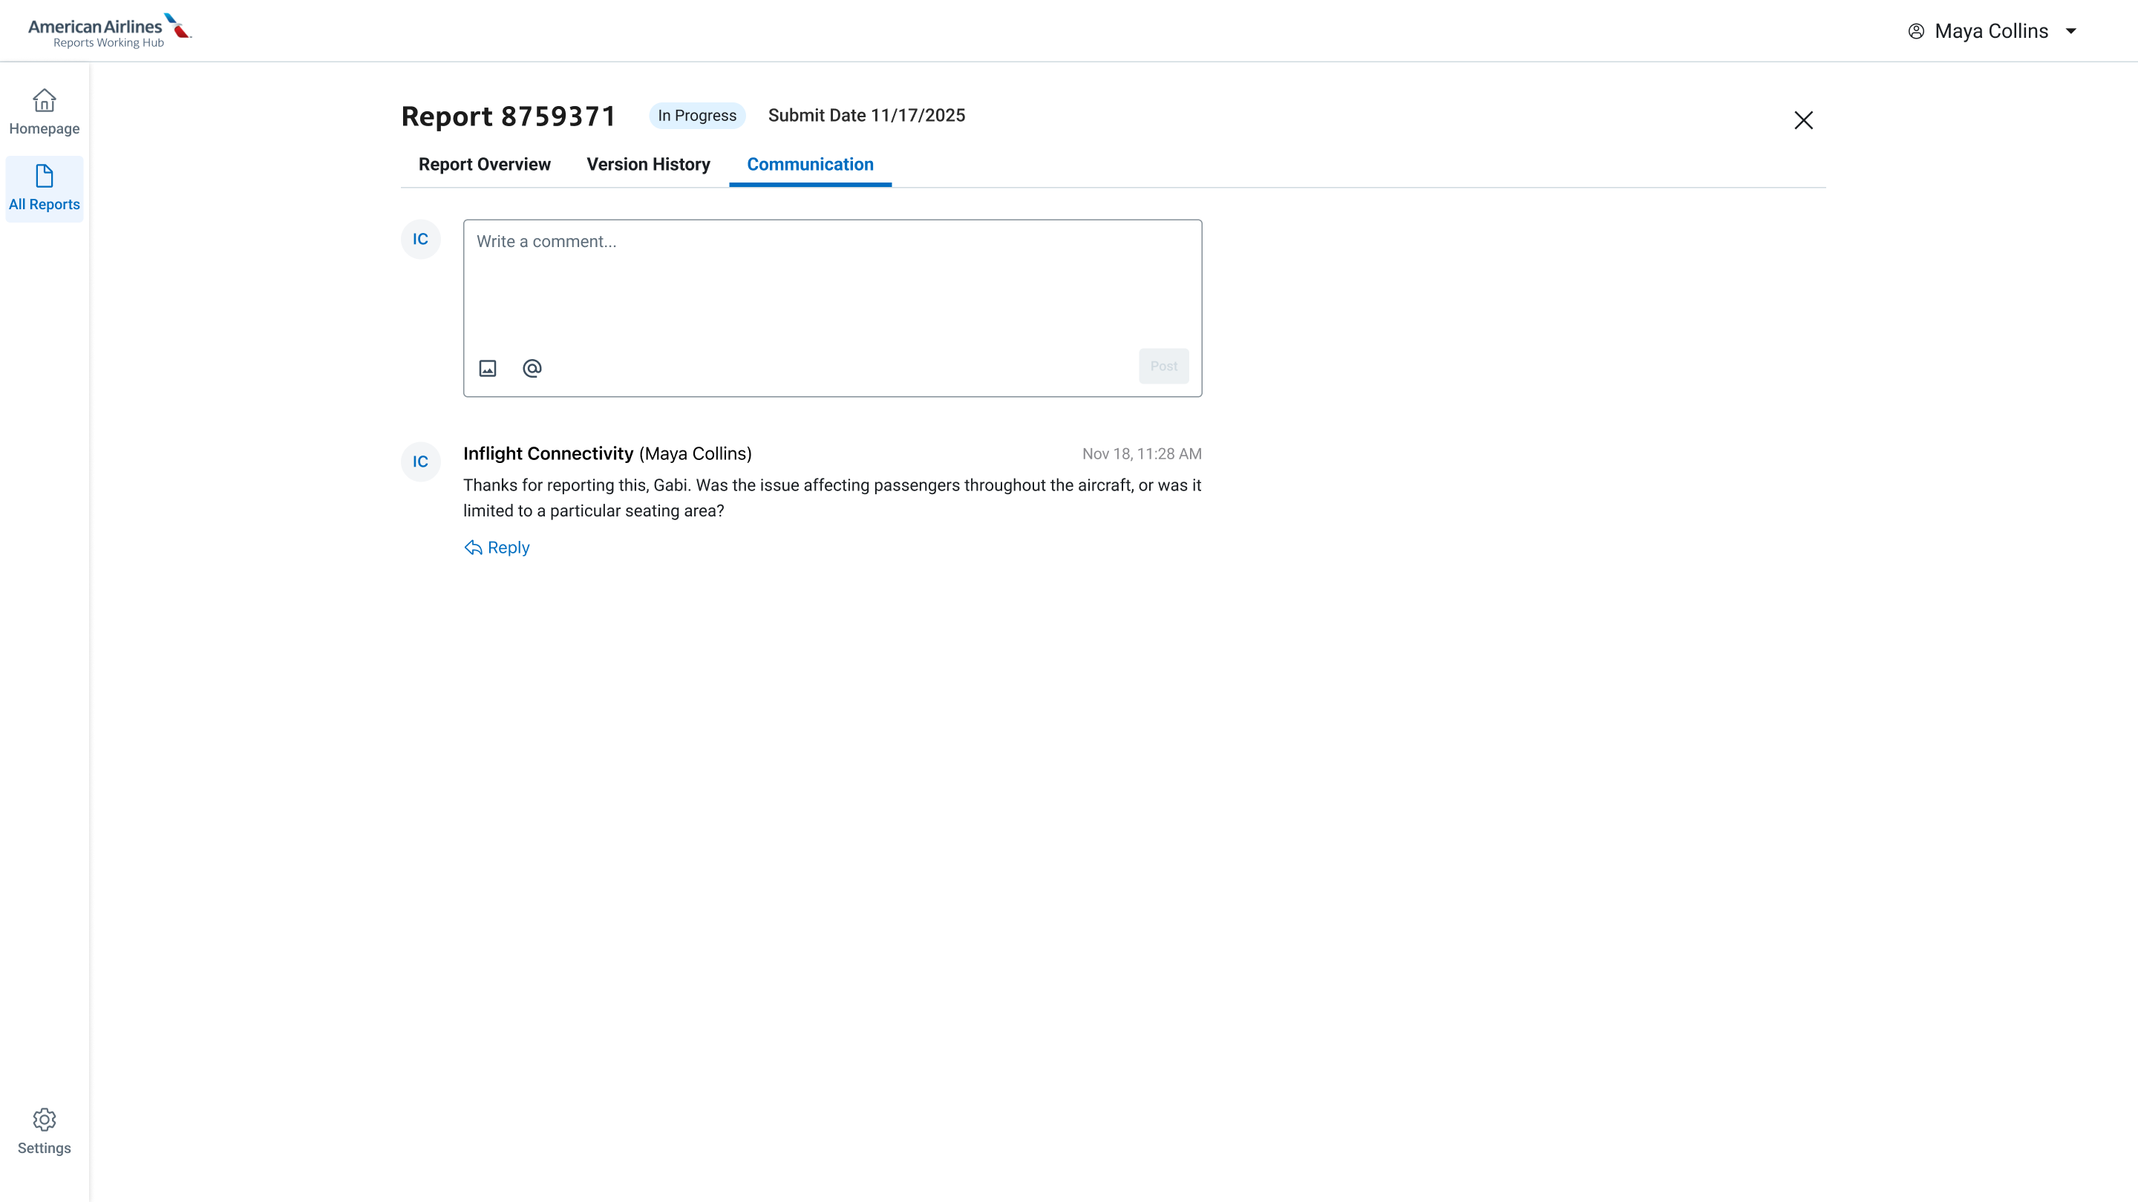The image size is (2138, 1202).
Task: Click the comment text starting 'Thanks for reporting'
Action: 832,498
